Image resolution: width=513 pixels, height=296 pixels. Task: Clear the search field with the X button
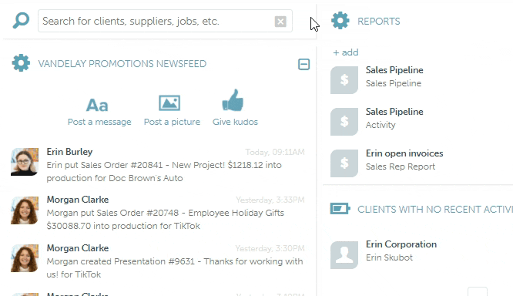click(280, 22)
